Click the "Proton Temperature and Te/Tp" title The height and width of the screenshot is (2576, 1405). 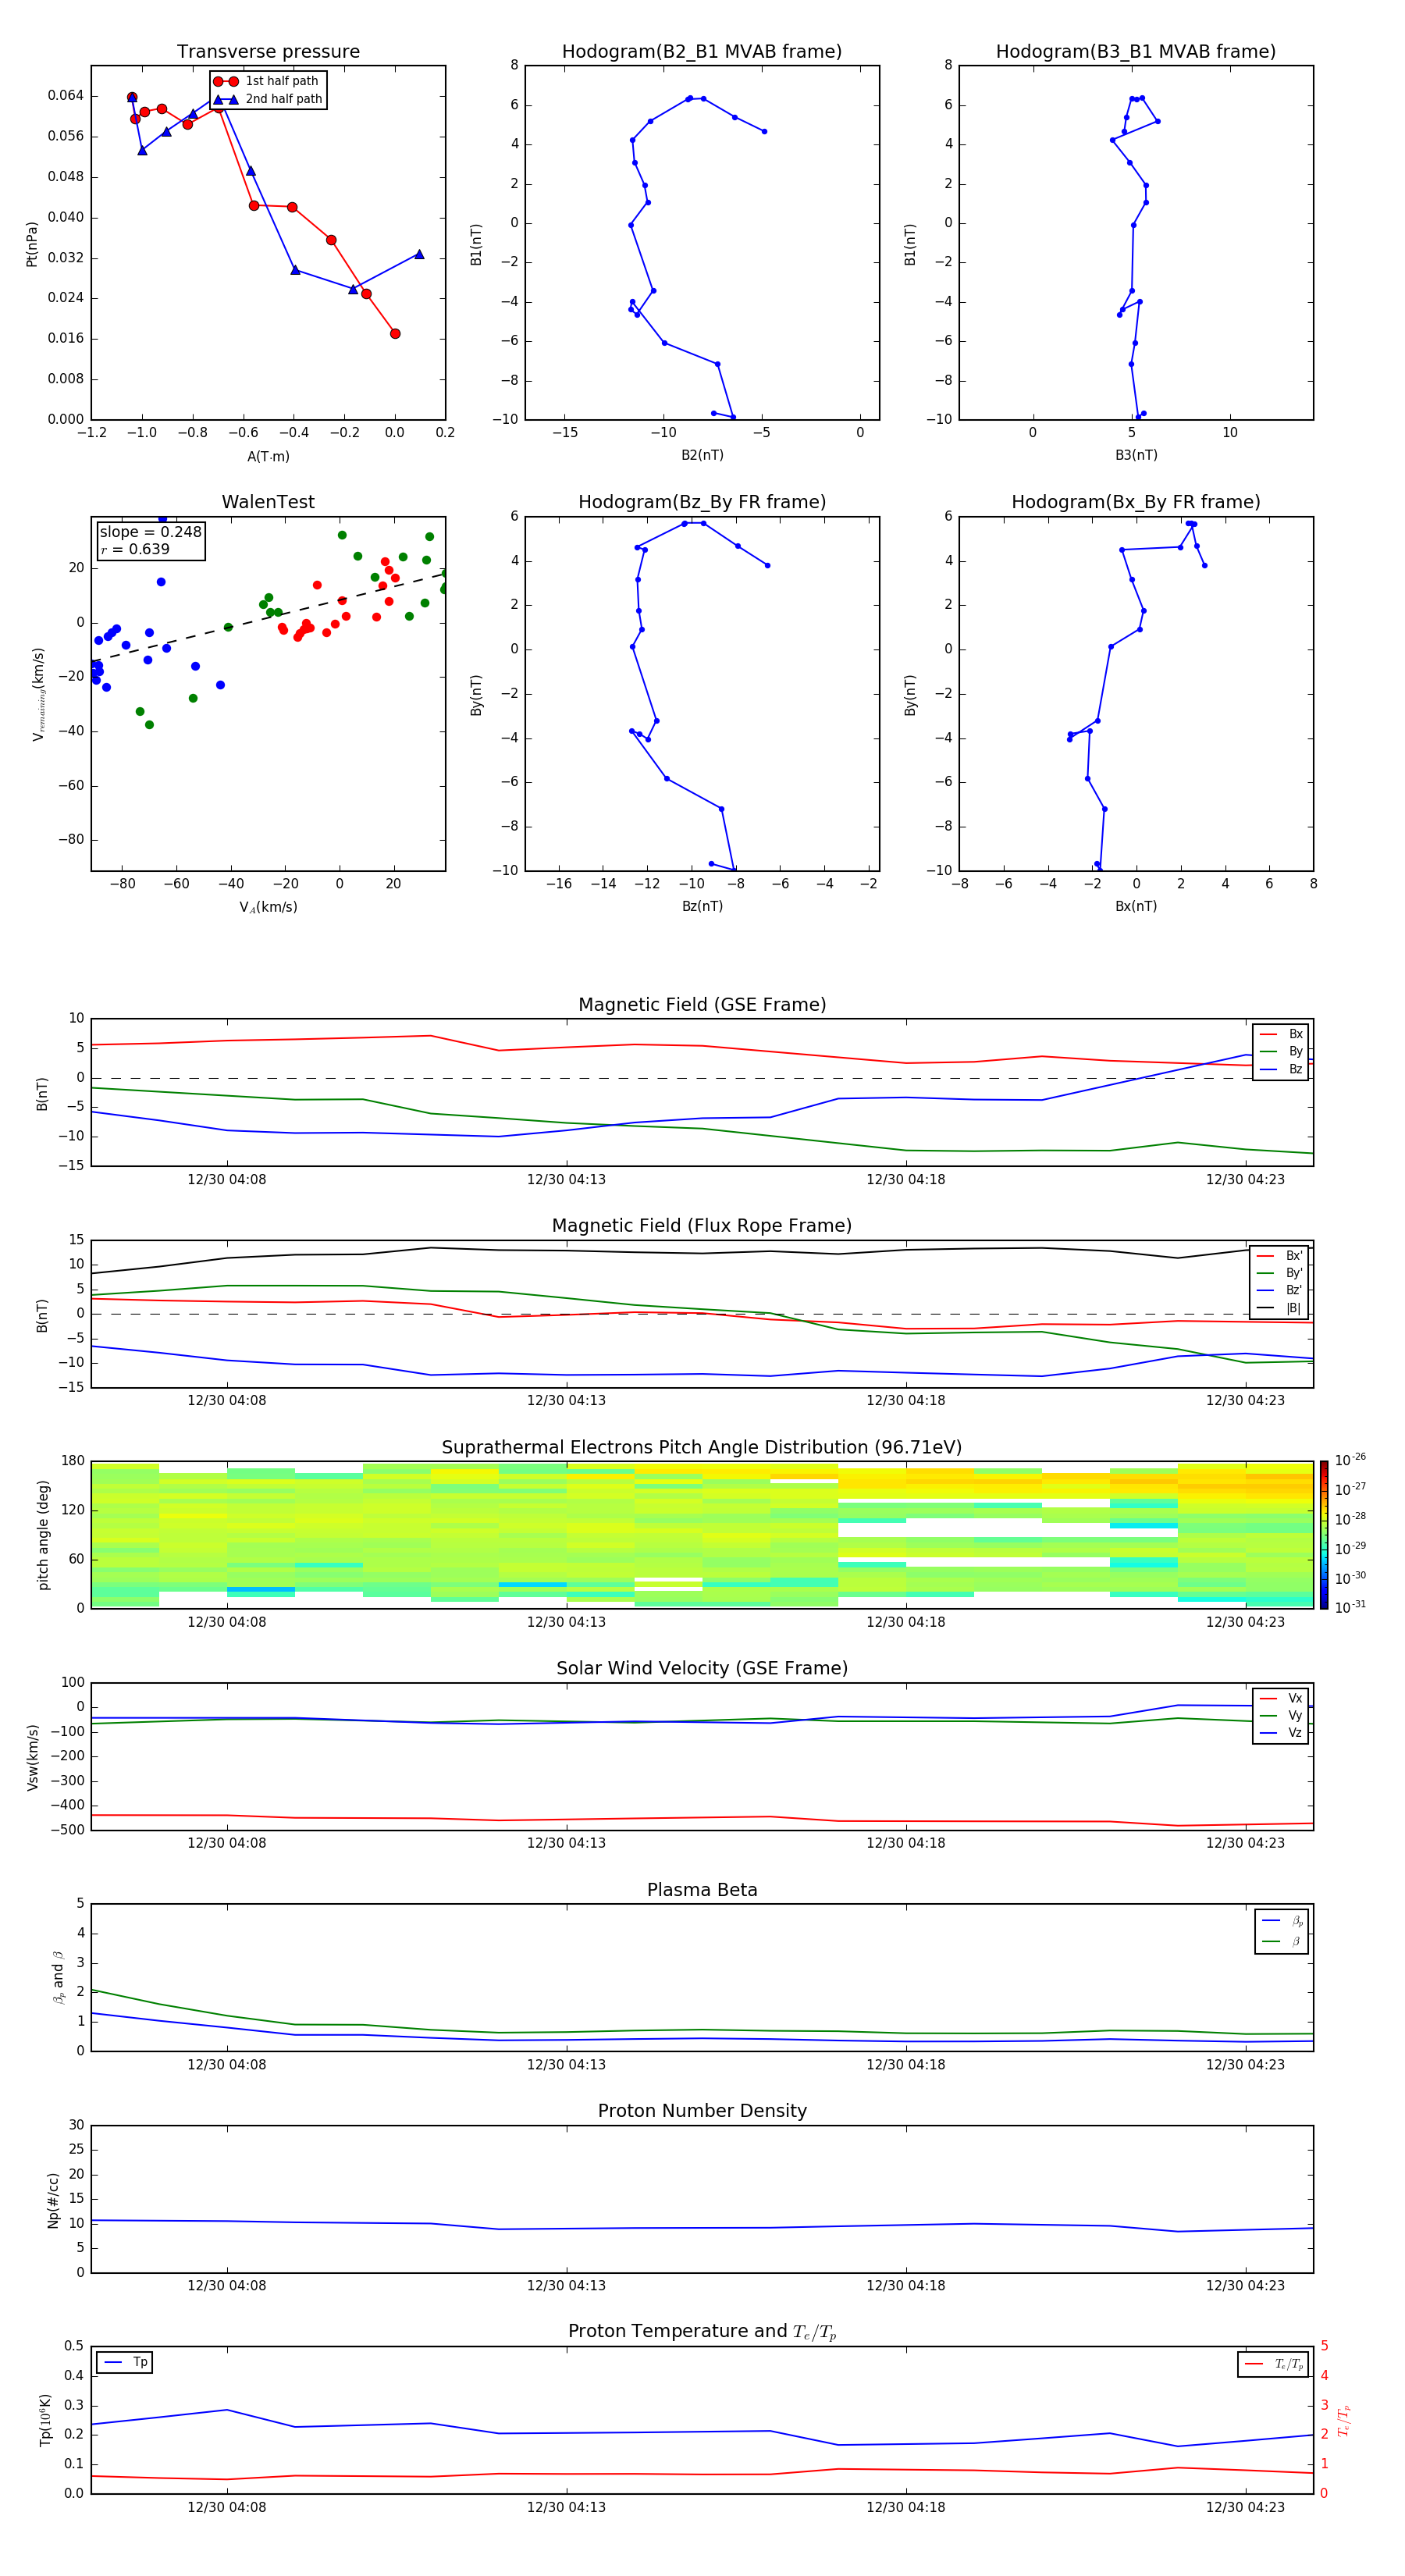[702, 2332]
